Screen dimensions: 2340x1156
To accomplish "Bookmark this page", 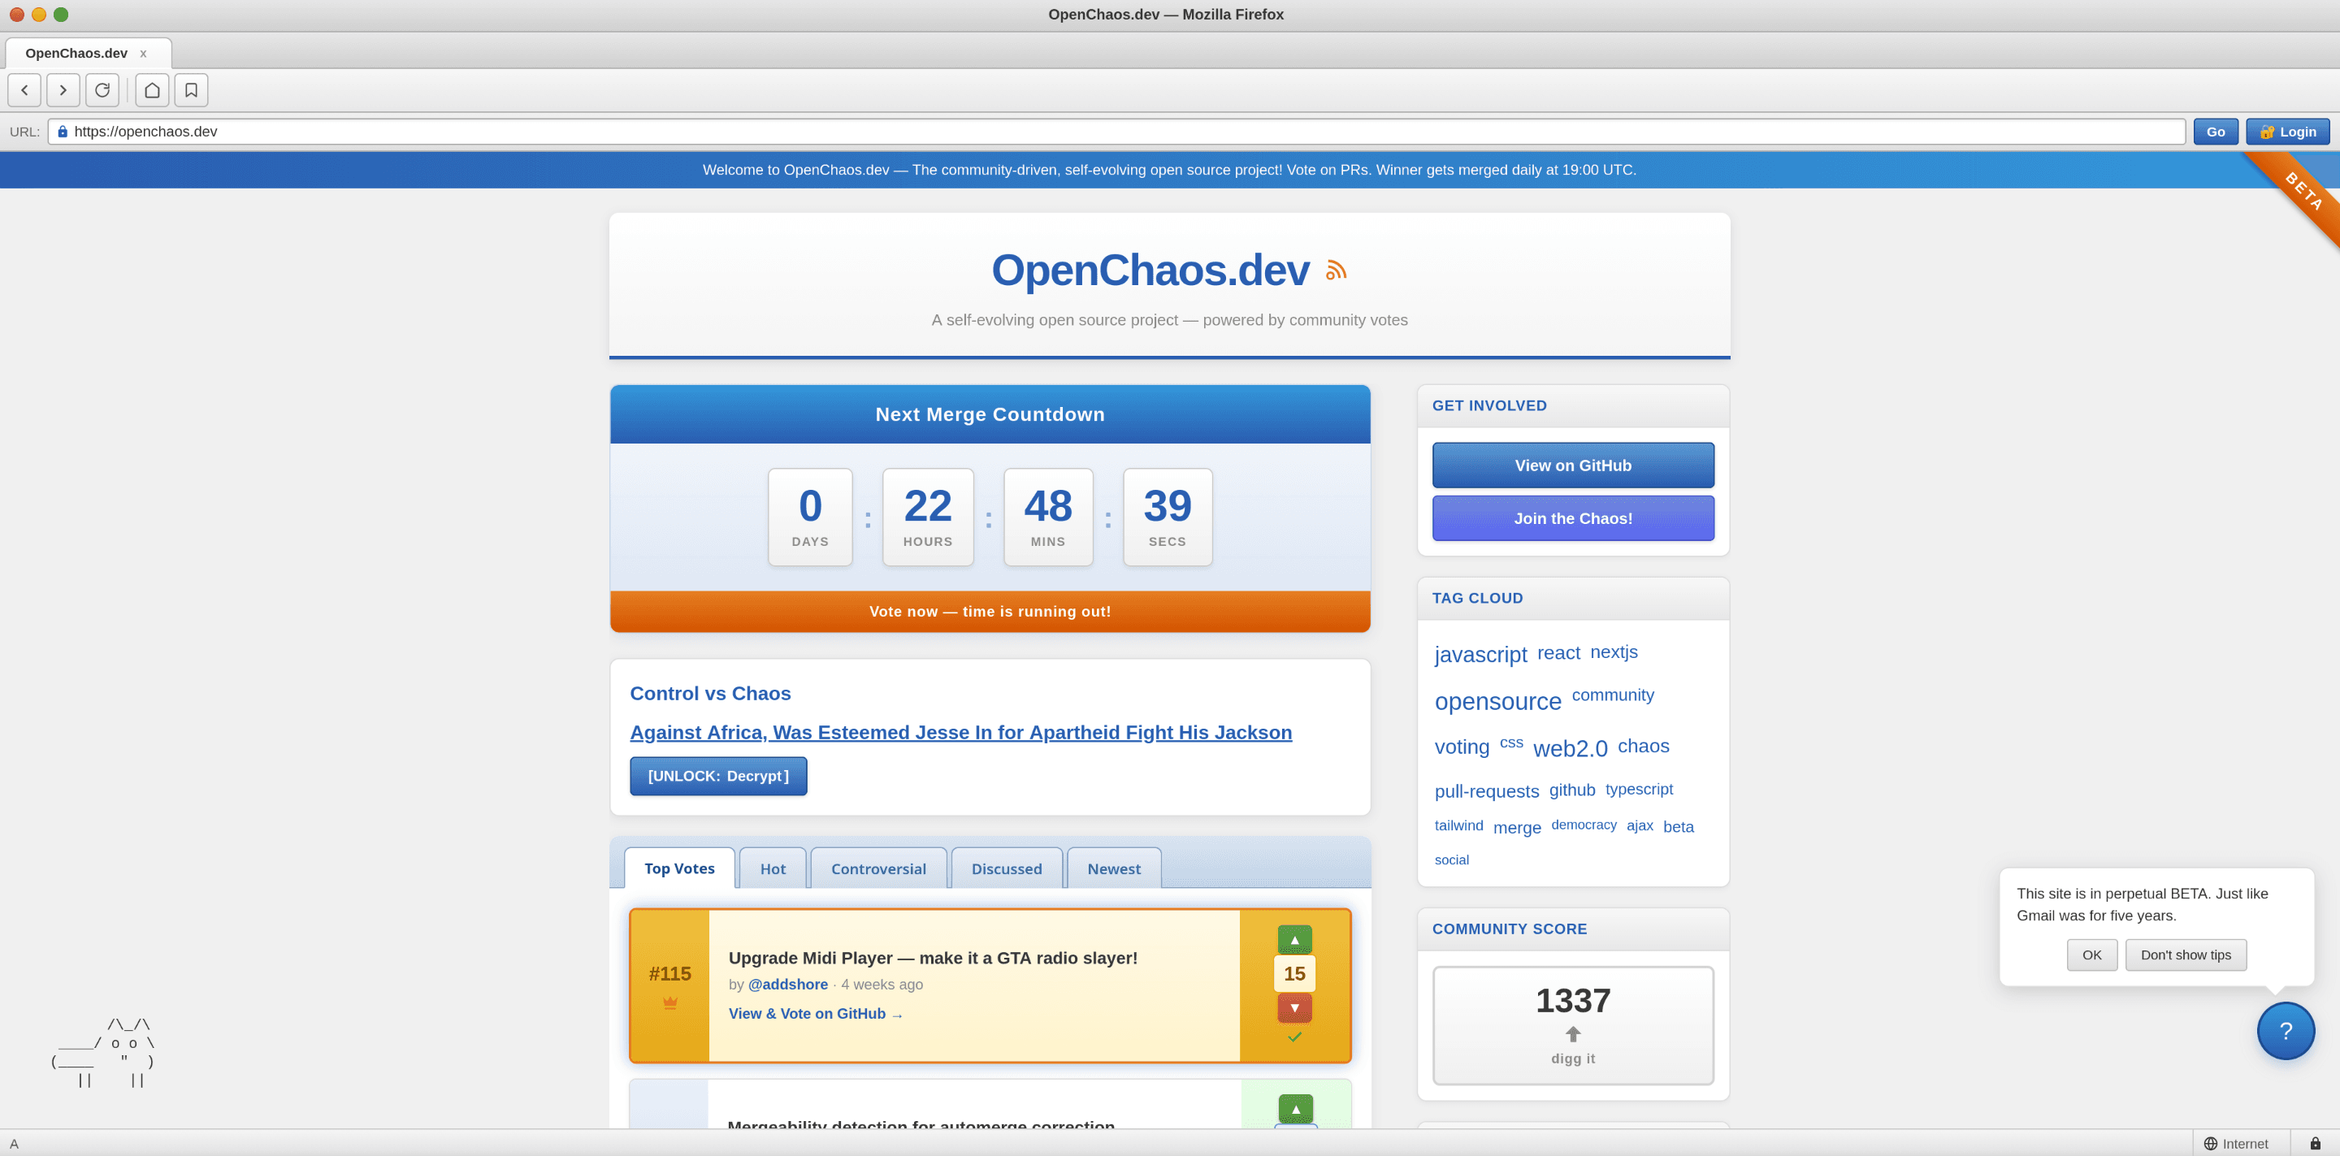I will pos(191,90).
